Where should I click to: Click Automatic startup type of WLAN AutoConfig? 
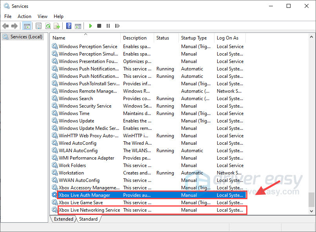point(192,151)
